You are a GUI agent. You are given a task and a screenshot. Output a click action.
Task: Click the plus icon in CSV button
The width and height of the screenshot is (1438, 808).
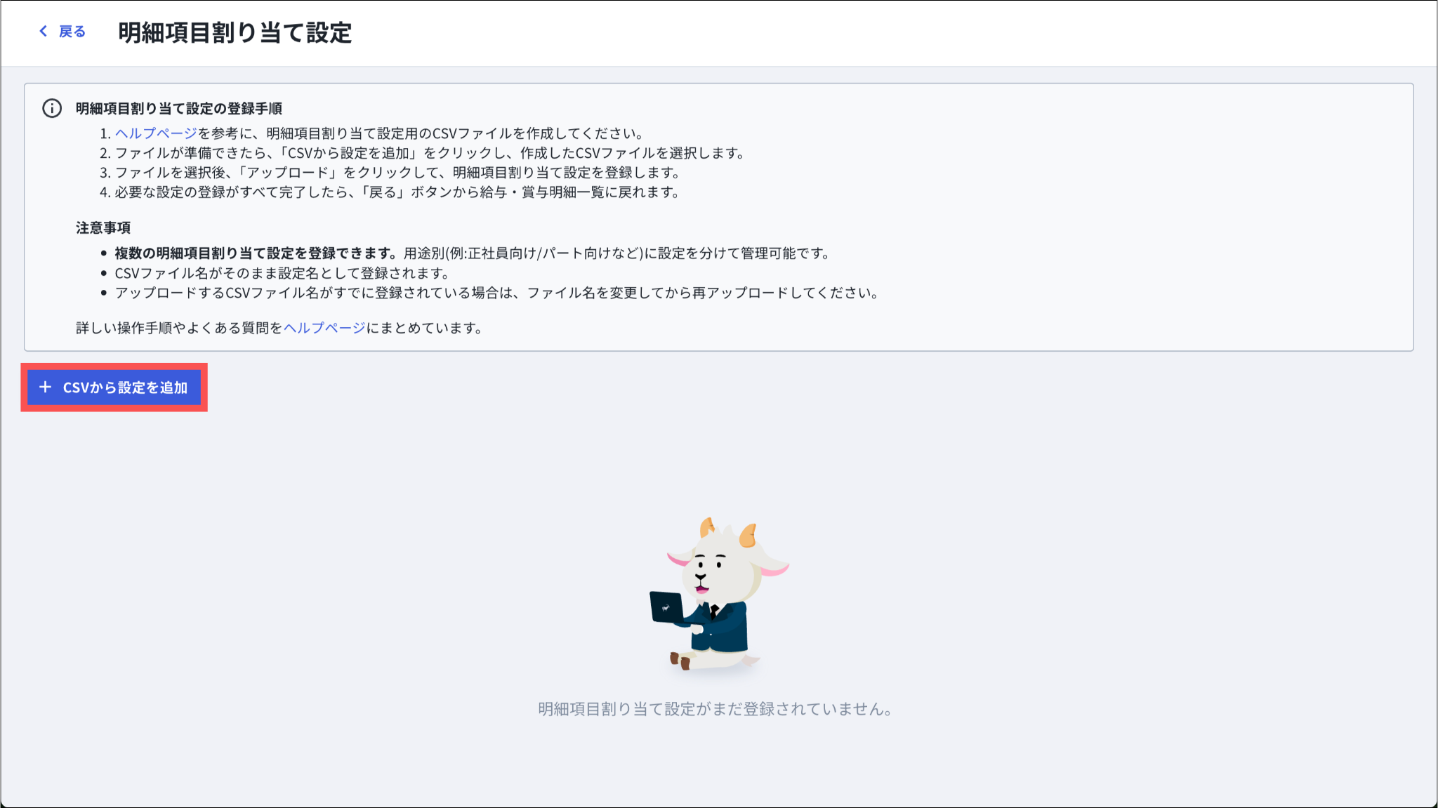tap(46, 387)
